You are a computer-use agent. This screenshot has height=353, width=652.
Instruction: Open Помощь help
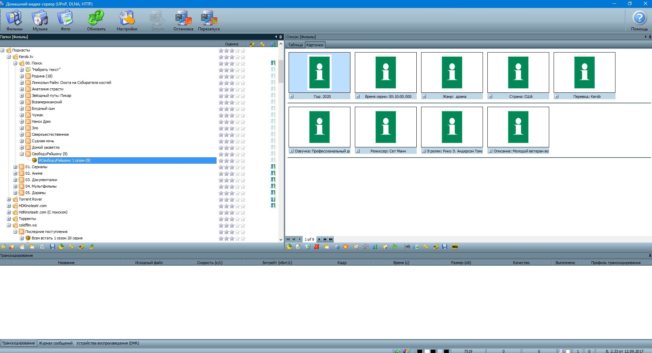pyautogui.click(x=639, y=20)
